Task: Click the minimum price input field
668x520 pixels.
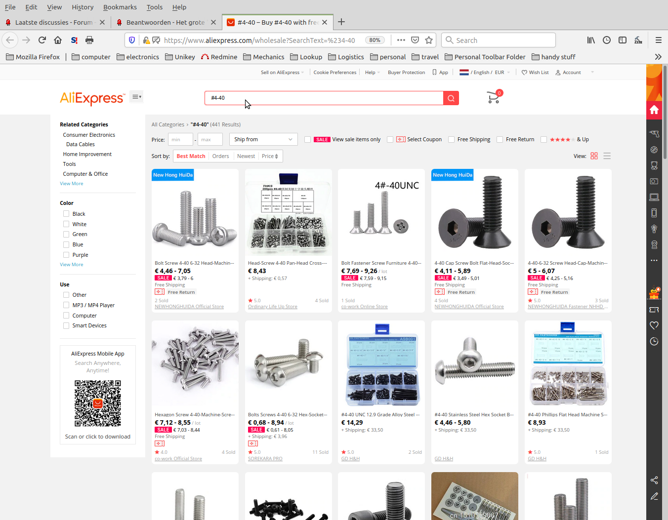Action: coord(180,140)
